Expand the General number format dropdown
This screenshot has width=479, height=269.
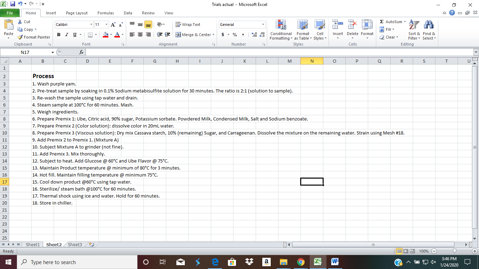(263, 25)
